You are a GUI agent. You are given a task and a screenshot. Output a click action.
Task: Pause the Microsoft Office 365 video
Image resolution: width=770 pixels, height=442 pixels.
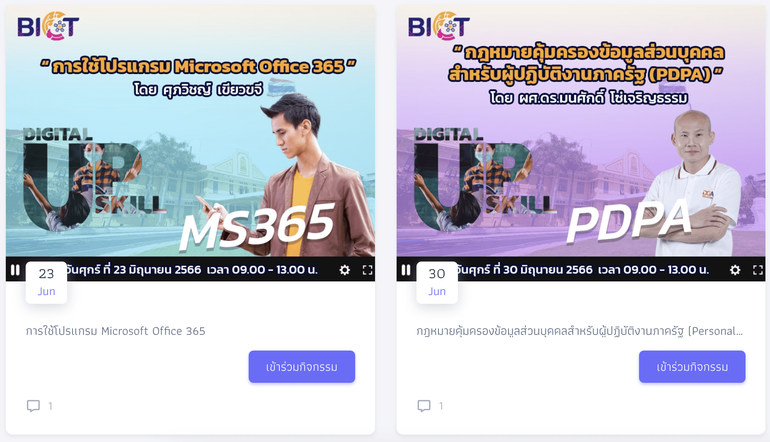(15, 270)
